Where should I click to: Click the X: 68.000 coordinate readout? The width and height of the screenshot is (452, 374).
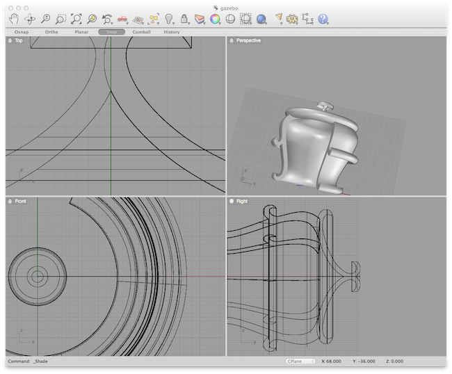pyautogui.click(x=331, y=361)
